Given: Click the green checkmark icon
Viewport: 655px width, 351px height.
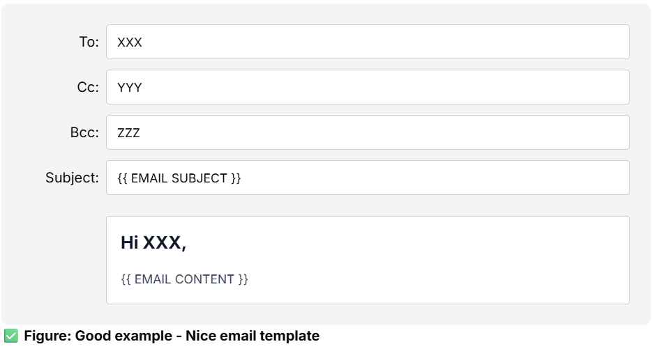Looking at the screenshot, I should click(x=11, y=336).
